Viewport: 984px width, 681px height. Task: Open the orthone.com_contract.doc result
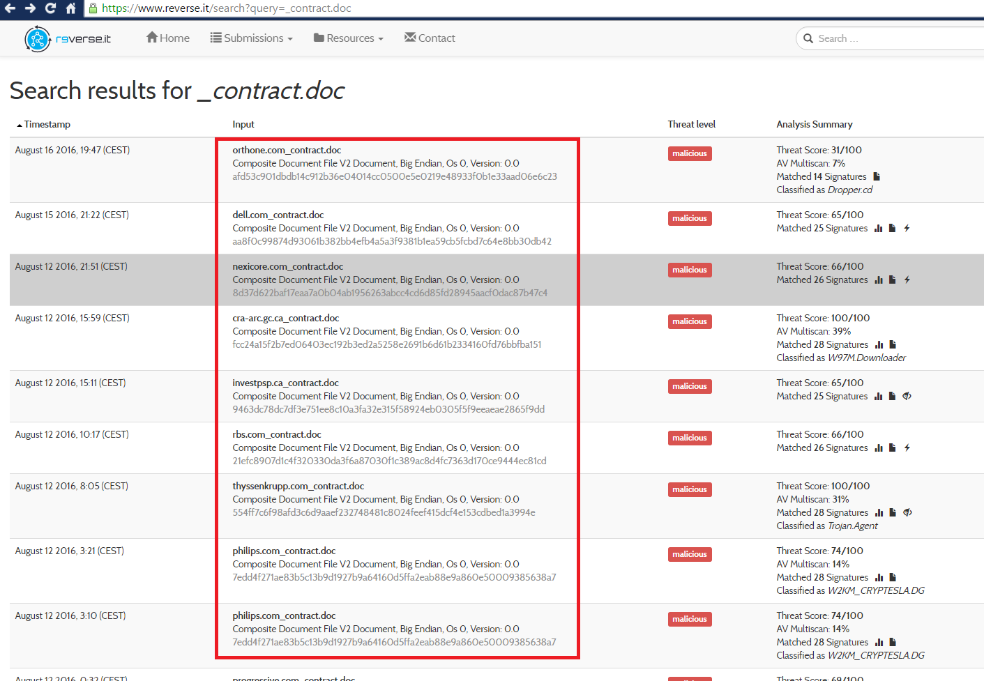pyautogui.click(x=287, y=150)
